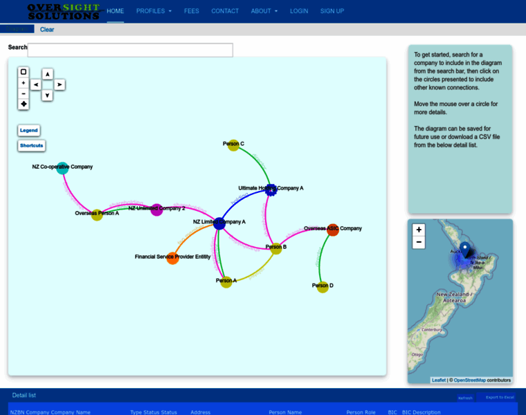This screenshot has height=415, width=526.
Task: Click the Search input field
Action: (130, 50)
